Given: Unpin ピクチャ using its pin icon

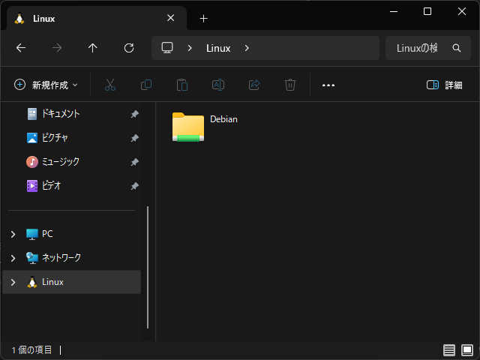Looking at the screenshot, I should tap(135, 138).
